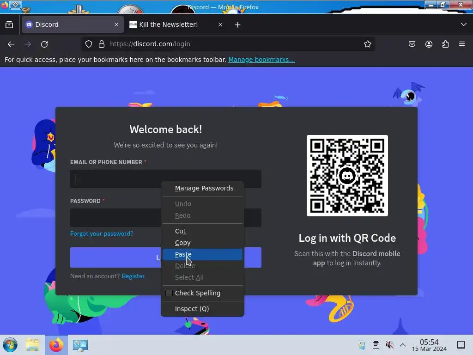Focus the Email or Phone Number field

click(x=166, y=179)
